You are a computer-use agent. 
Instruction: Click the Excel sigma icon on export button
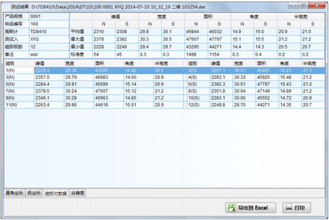pos(232,207)
